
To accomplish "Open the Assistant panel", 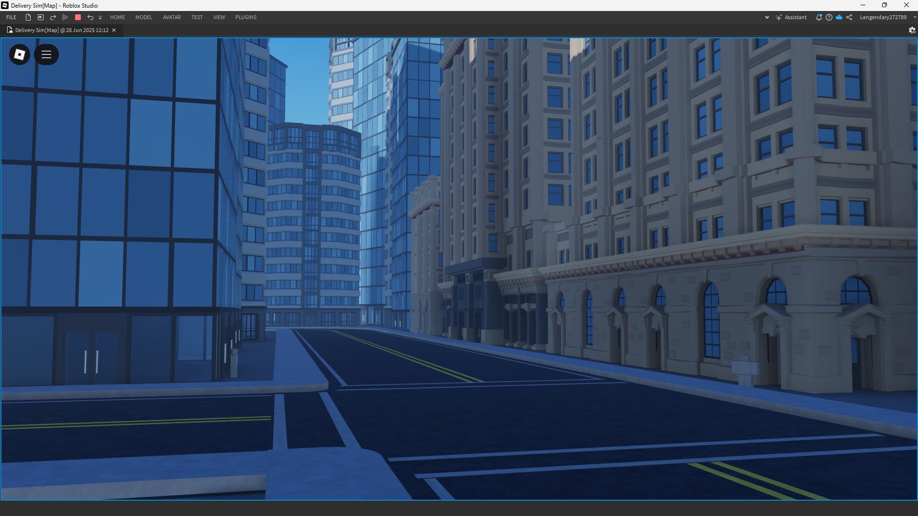I will click(x=791, y=17).
